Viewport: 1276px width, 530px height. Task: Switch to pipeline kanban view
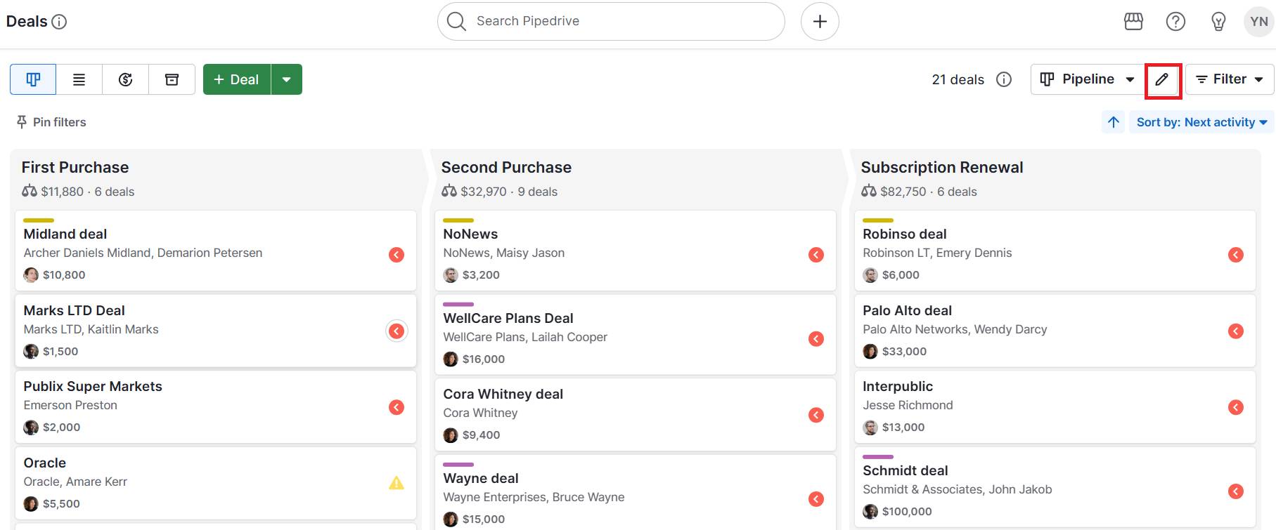(x=33, y=79)
